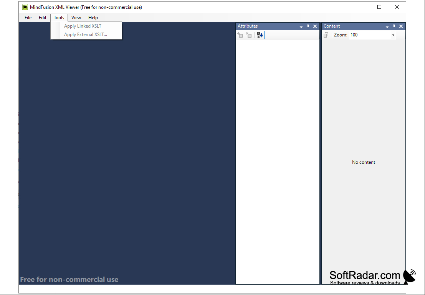Click the delete attribute icon in Attributes toolbar

coord(249,35)
